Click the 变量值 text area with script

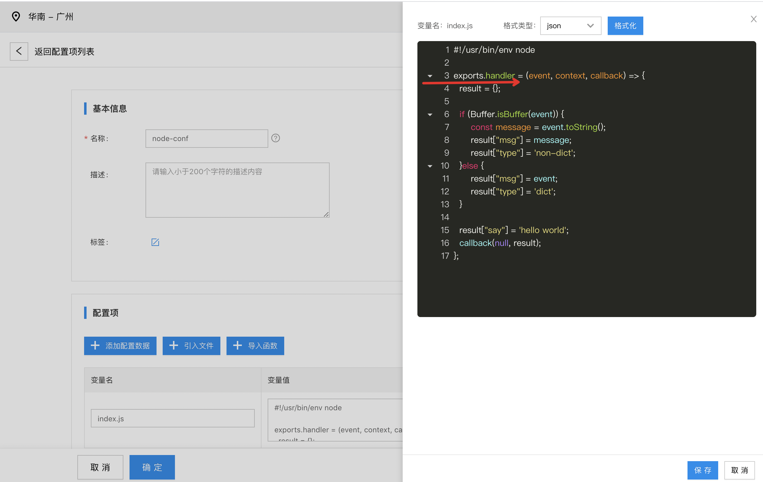[x=335, y=420]
